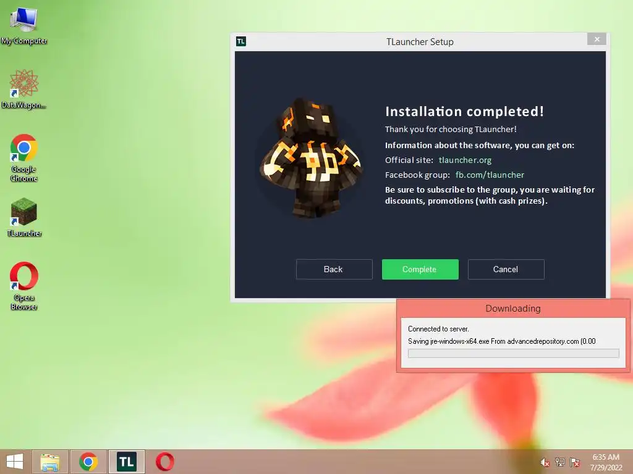Click the 'Installation completed!' heading
The height and width of the screenshot is (474, 633).
point(465,111)
